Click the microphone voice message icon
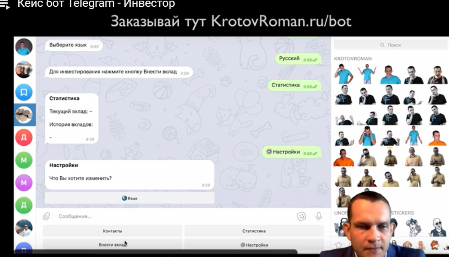Viewport: 449px width, 257px height. point(319,216)
